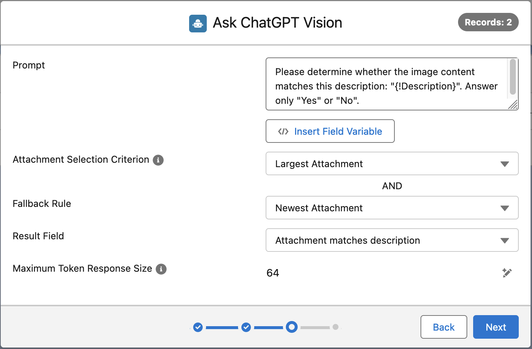
Task: Click the magic pencil edit icon for token size
Action: (507, 273)
